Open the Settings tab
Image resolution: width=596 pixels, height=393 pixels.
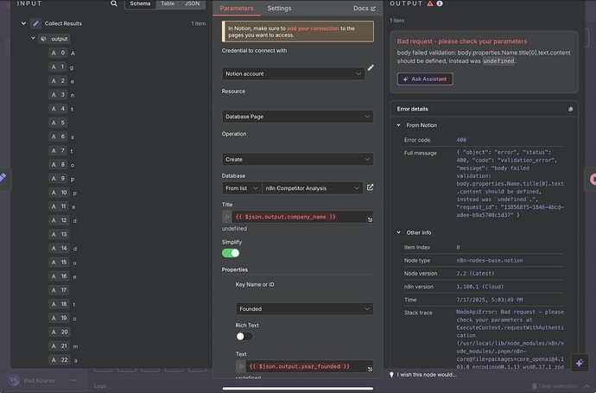coord(279,8)
